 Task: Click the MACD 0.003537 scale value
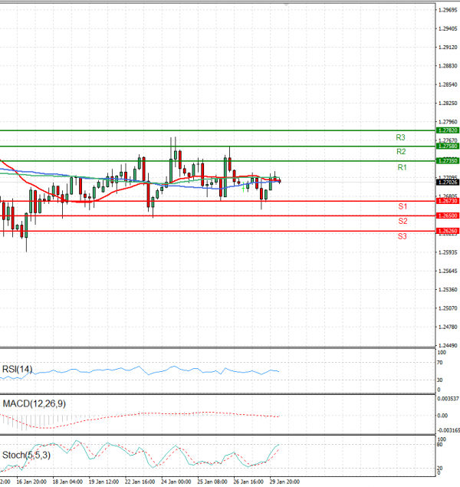pos(449,399)
